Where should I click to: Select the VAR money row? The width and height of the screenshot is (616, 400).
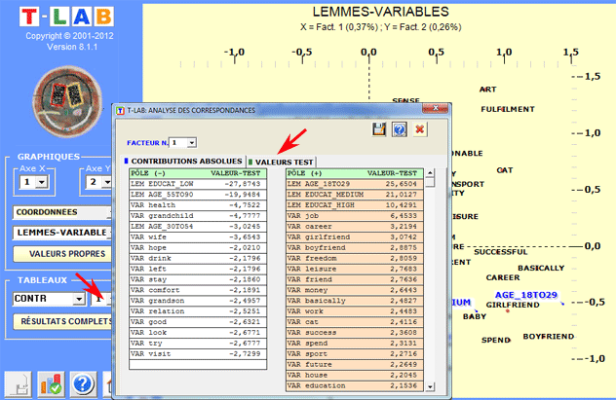point(355,290)
